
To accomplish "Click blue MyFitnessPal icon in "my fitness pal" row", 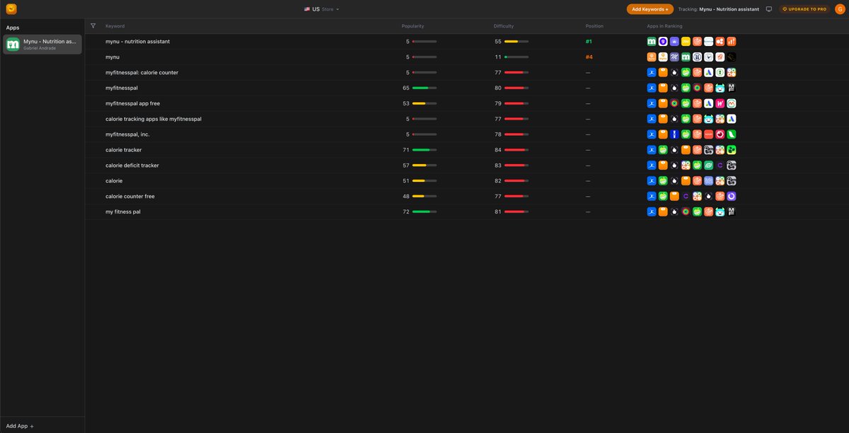I will coord(652,212).
